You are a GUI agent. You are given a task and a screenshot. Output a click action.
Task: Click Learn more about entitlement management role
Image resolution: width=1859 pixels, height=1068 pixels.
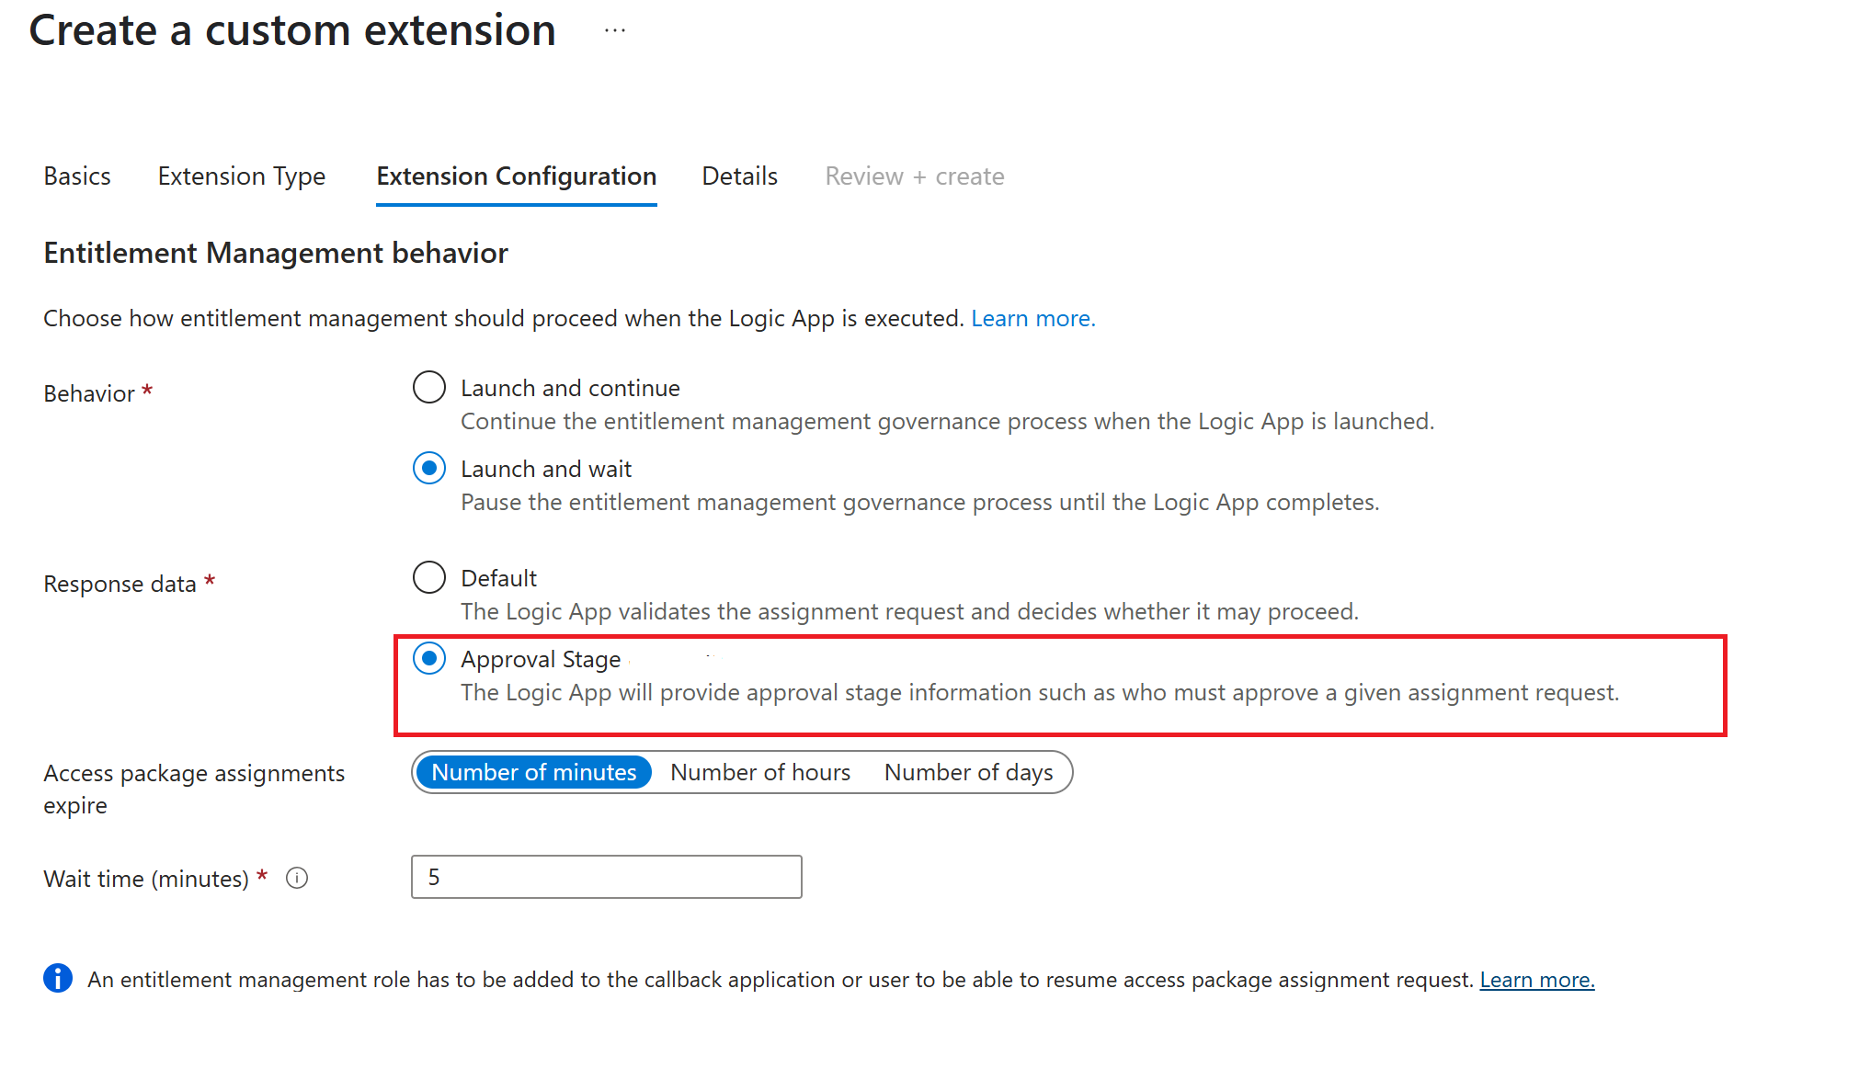coord(1537,979)
